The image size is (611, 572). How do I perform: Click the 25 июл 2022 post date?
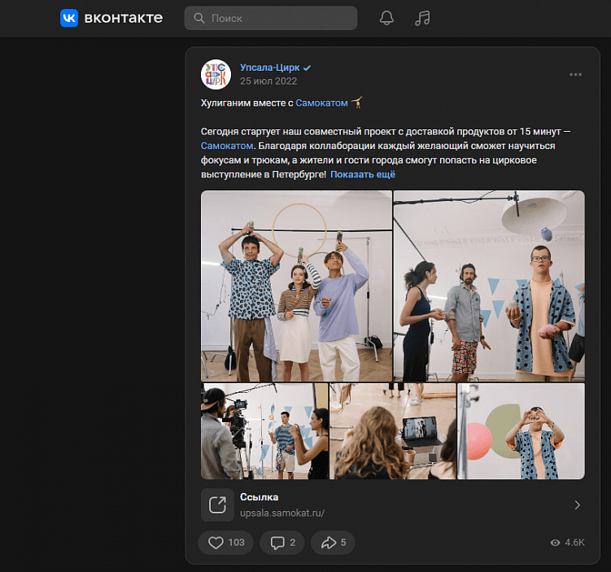pos(268,81)
